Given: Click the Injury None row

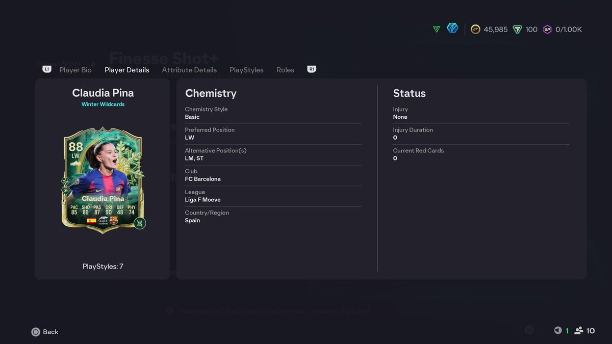Looking at the screenshot, I should click(481, 113).
